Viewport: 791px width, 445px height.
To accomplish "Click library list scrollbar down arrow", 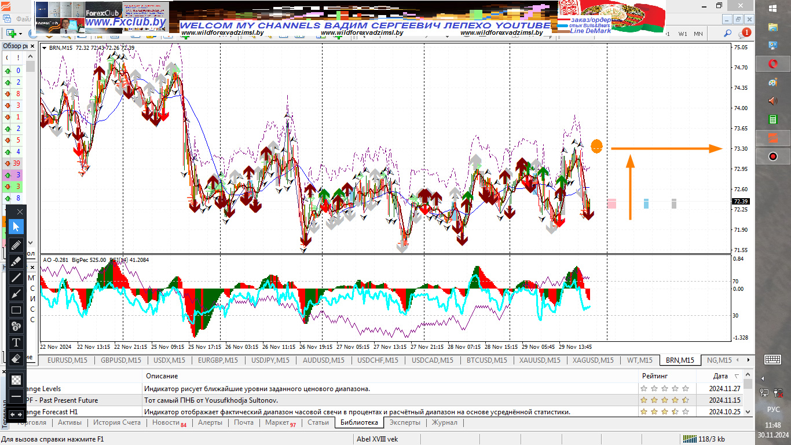I will click(748, 412).
